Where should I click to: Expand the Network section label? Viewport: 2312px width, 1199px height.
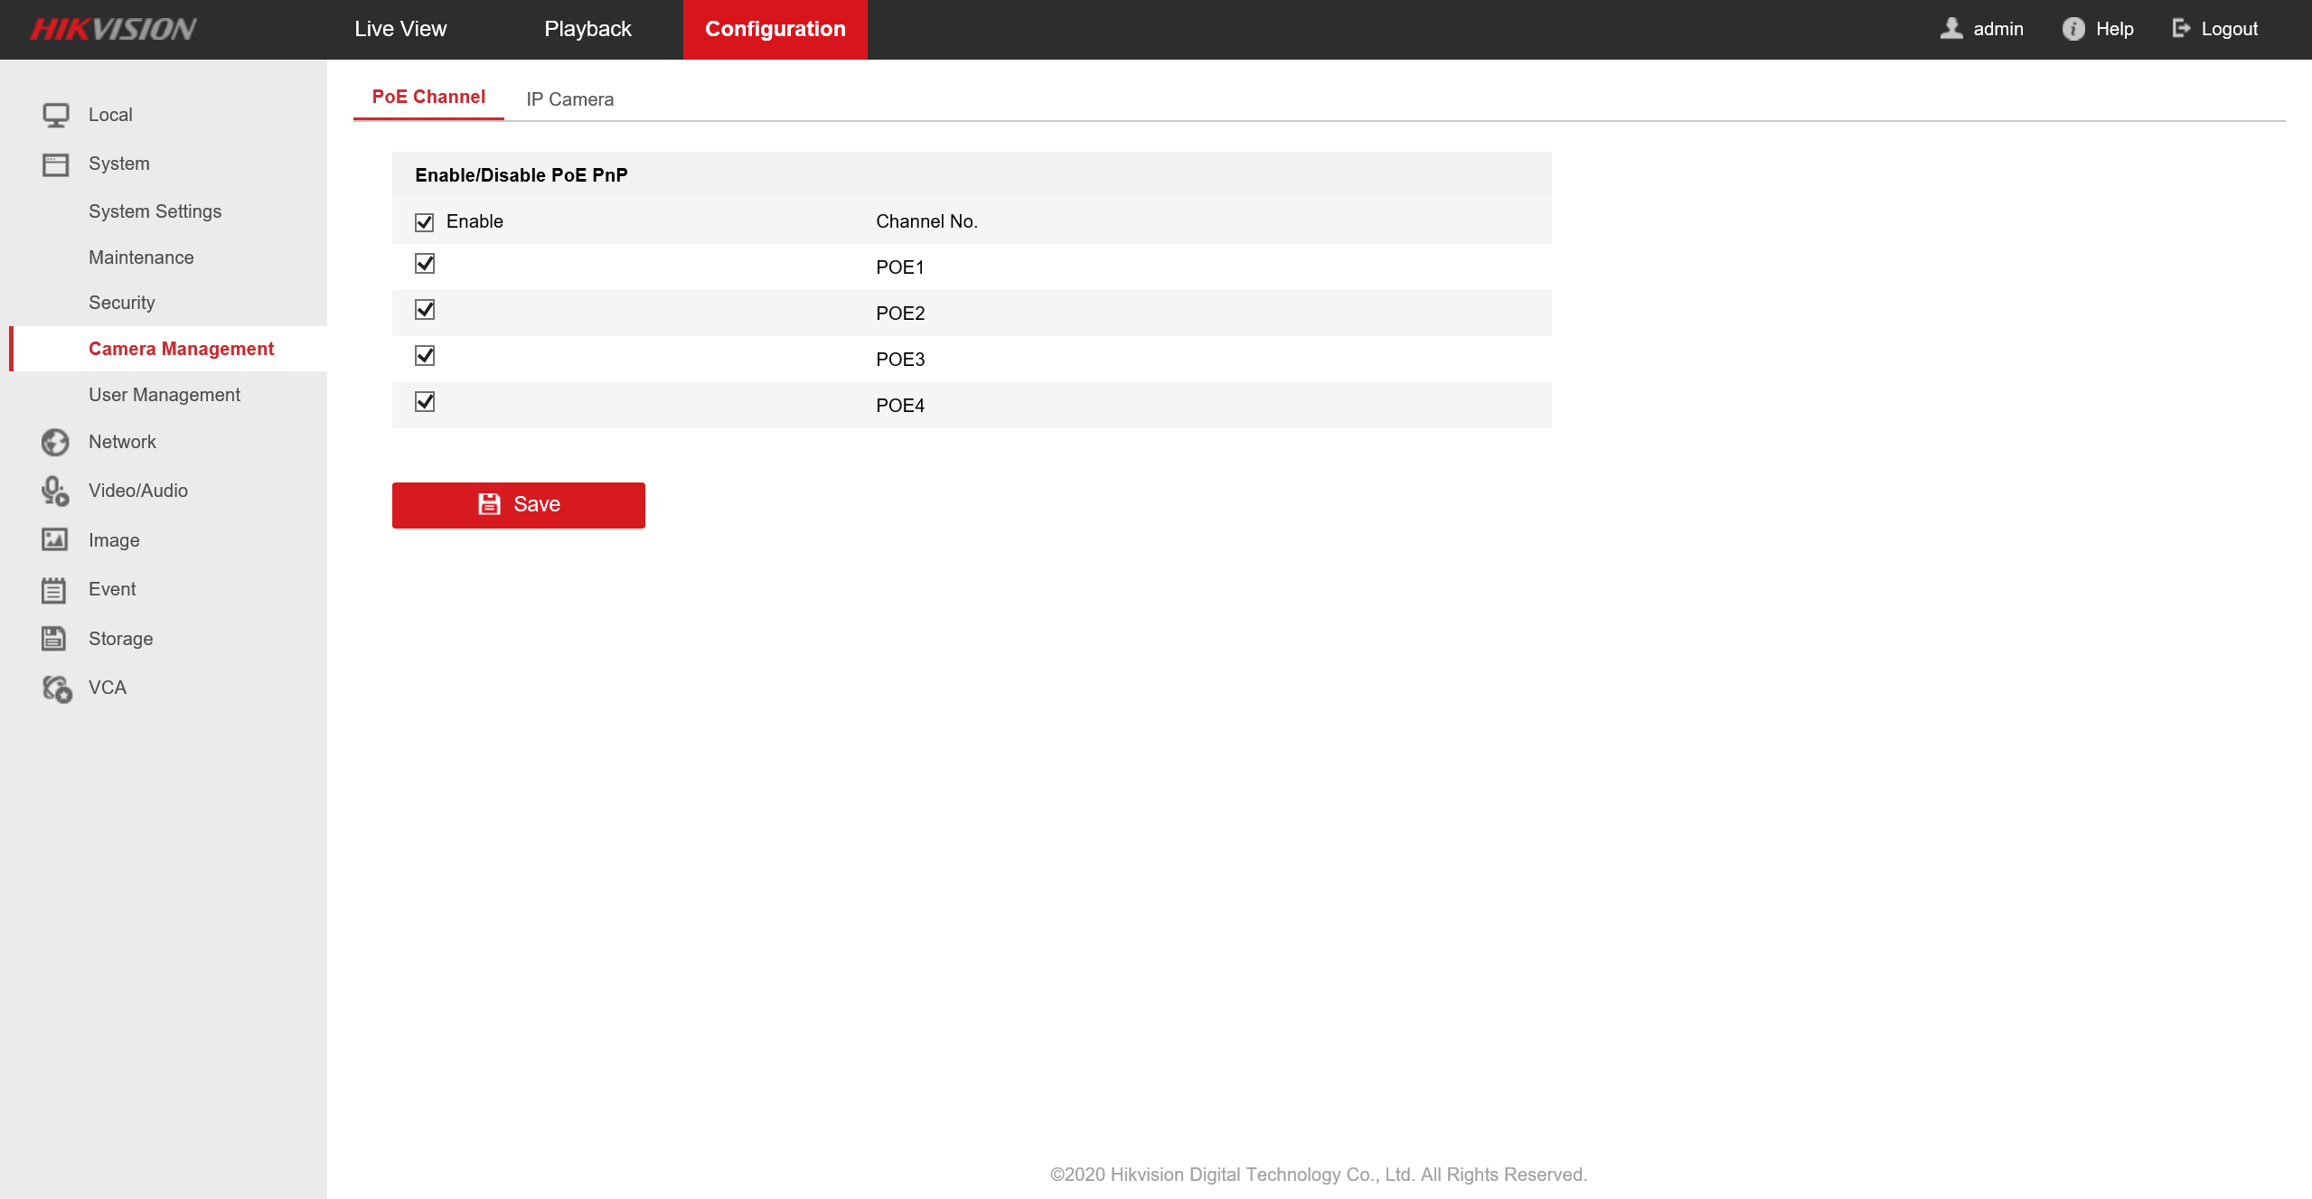122,442
